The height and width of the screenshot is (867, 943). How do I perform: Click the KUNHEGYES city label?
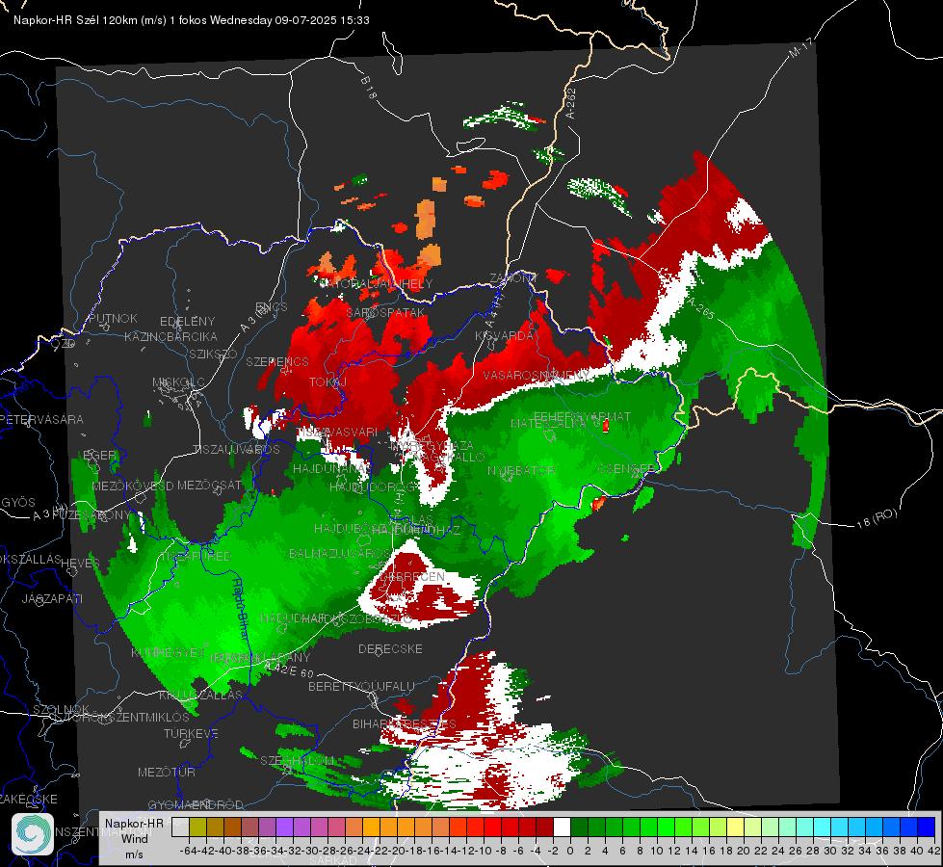[x=168, y=652]
